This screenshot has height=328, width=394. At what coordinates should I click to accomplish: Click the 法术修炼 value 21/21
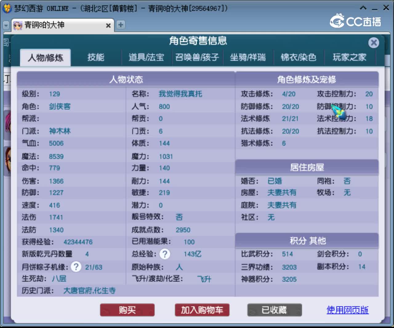coord(290,119)
